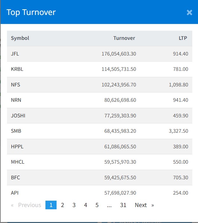Pick the BFC symbol row

coord(15,177)
